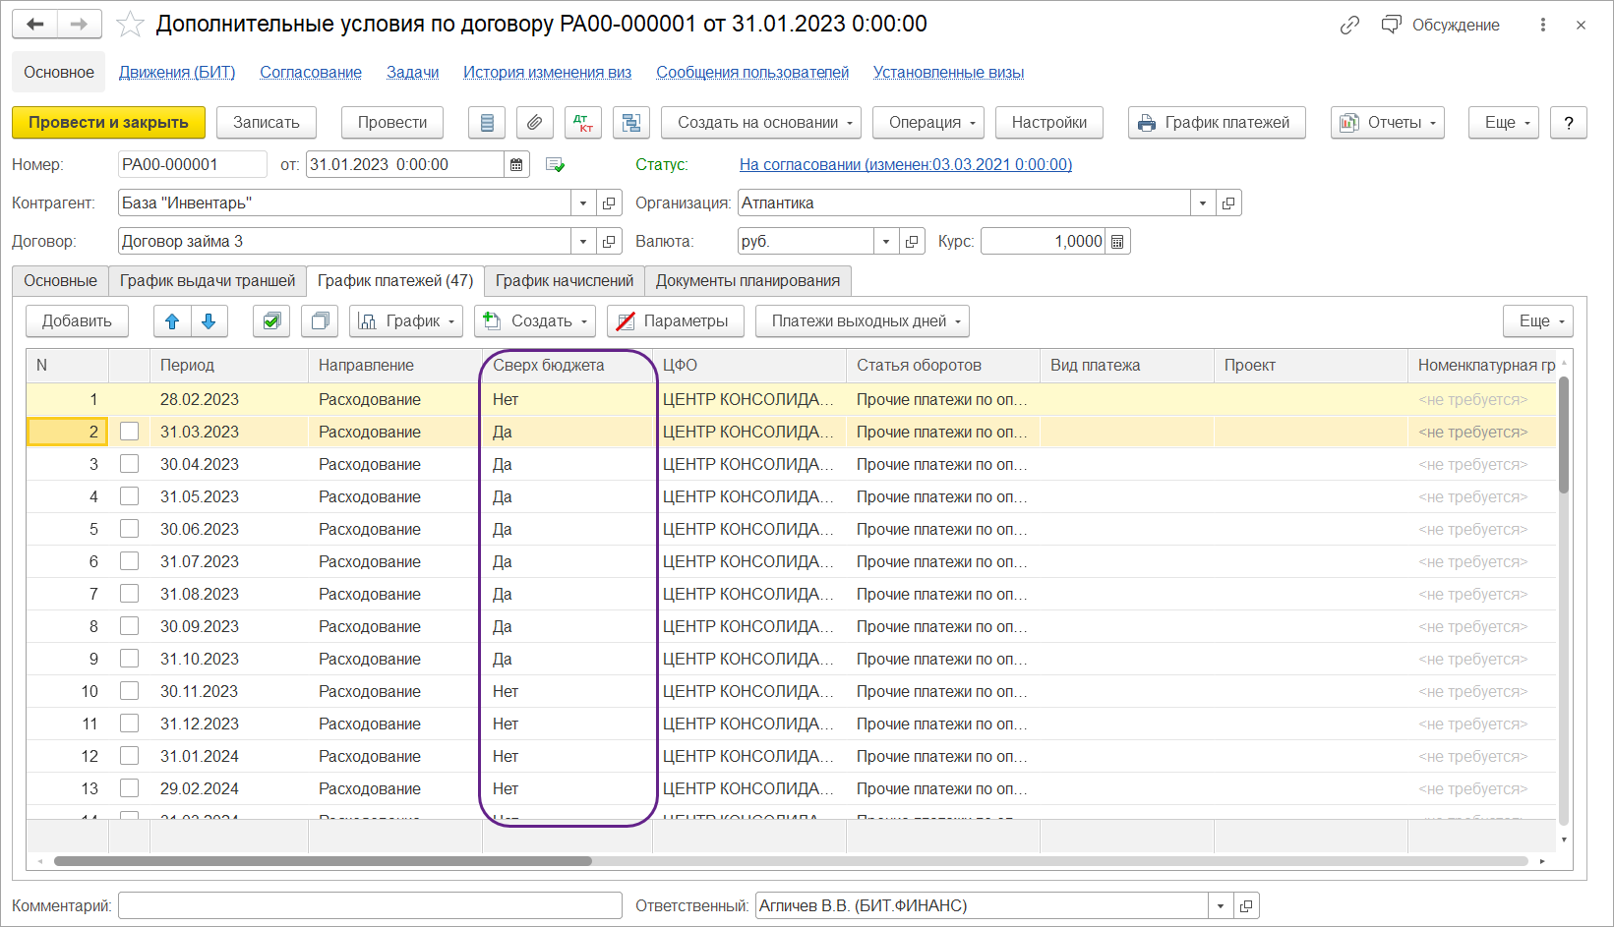Screen dimensions: 1614x927
Task: Toggle checkbox in row 6 (31.07.2023)
Action: tap(129, 561)
